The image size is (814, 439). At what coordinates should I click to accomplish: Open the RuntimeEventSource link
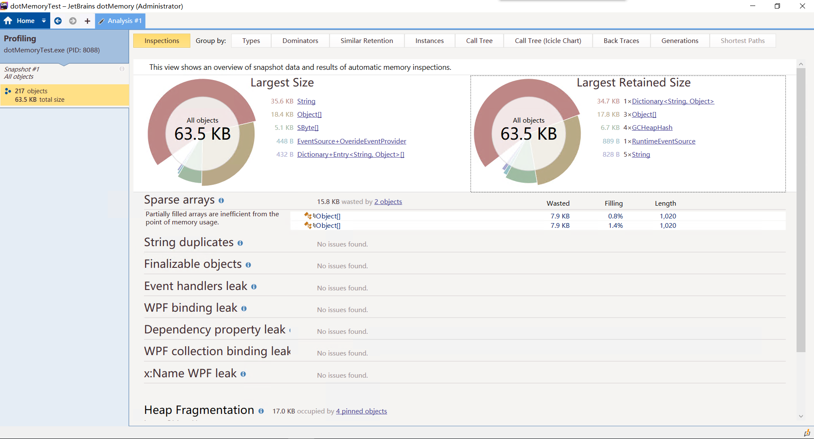[664, 141]
